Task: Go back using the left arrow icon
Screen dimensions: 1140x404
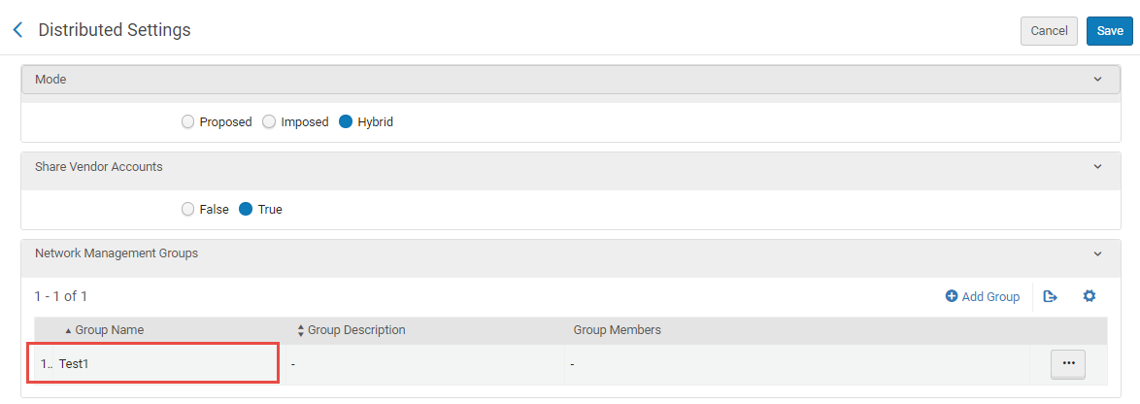Action: point(17,30)
